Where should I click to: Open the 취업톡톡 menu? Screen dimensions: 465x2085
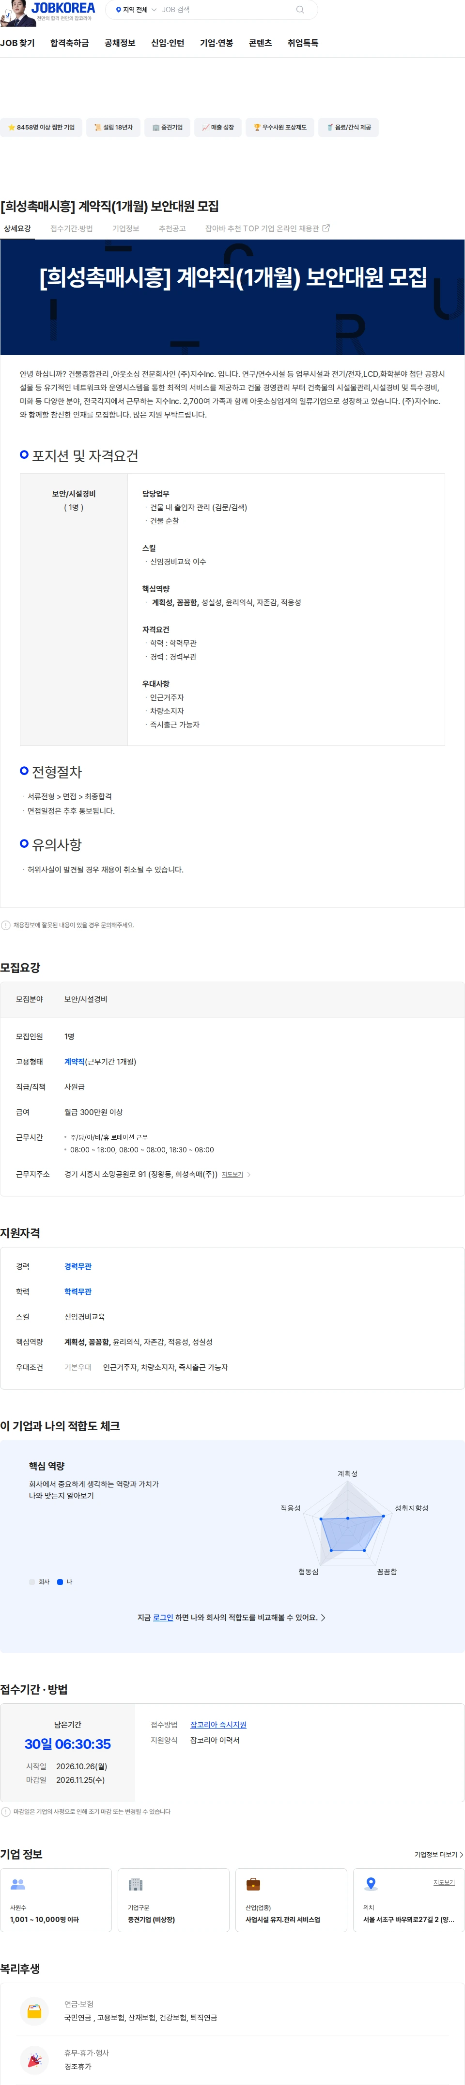tap(303, 43)
